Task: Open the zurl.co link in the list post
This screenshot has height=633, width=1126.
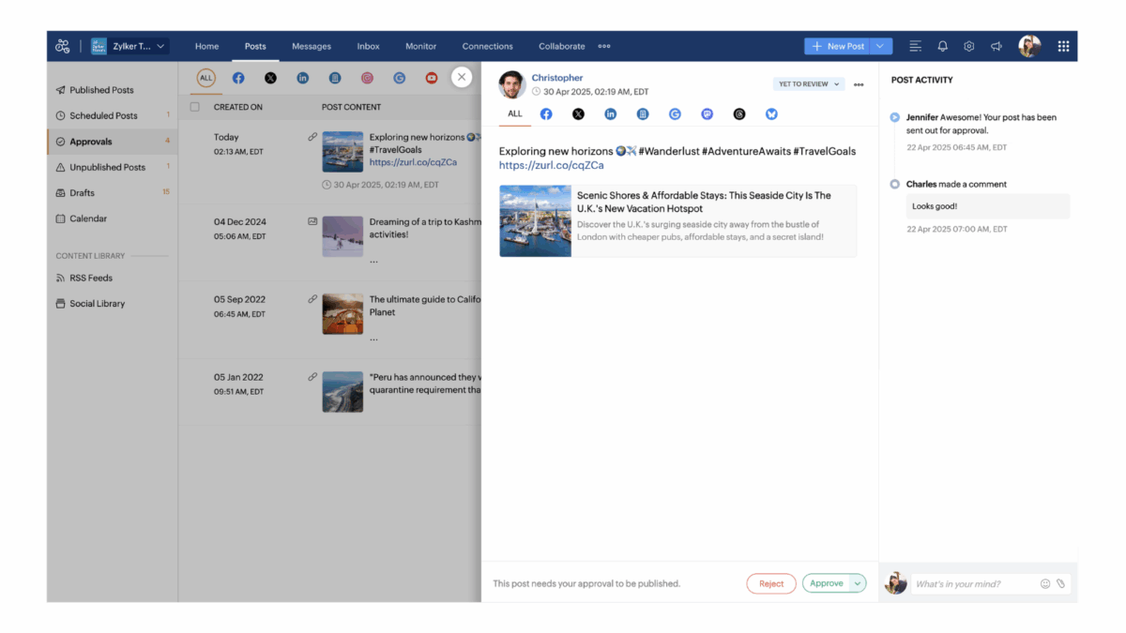Action: (413, 162)
